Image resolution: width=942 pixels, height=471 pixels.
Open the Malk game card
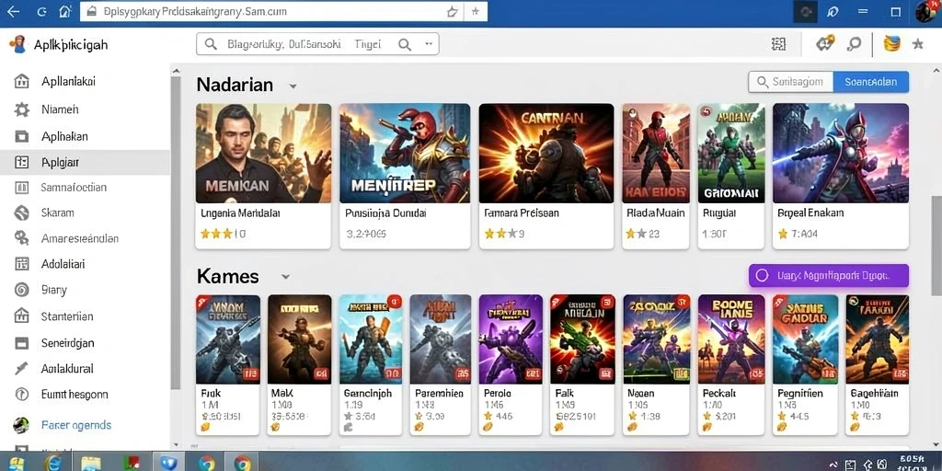coord(299,364)
